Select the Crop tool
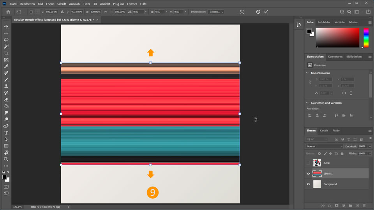Screen dimensions: 374x210 (6, 53)
